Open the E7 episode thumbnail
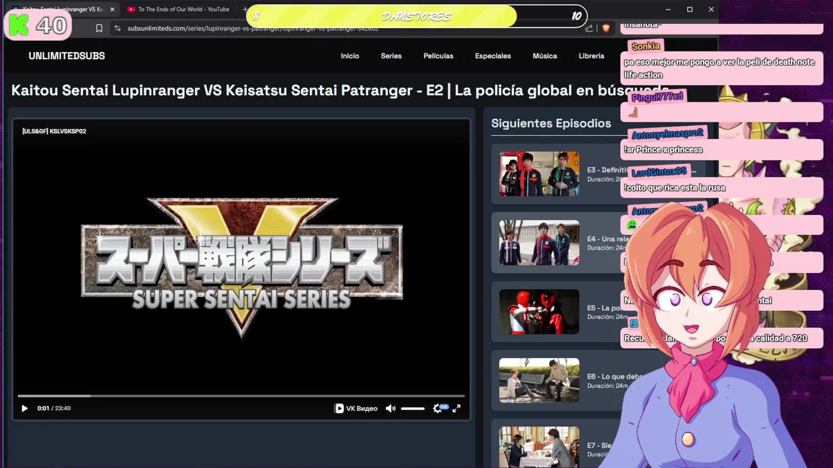The height and width of the screenshot is (468, 833). coord(539,447)
